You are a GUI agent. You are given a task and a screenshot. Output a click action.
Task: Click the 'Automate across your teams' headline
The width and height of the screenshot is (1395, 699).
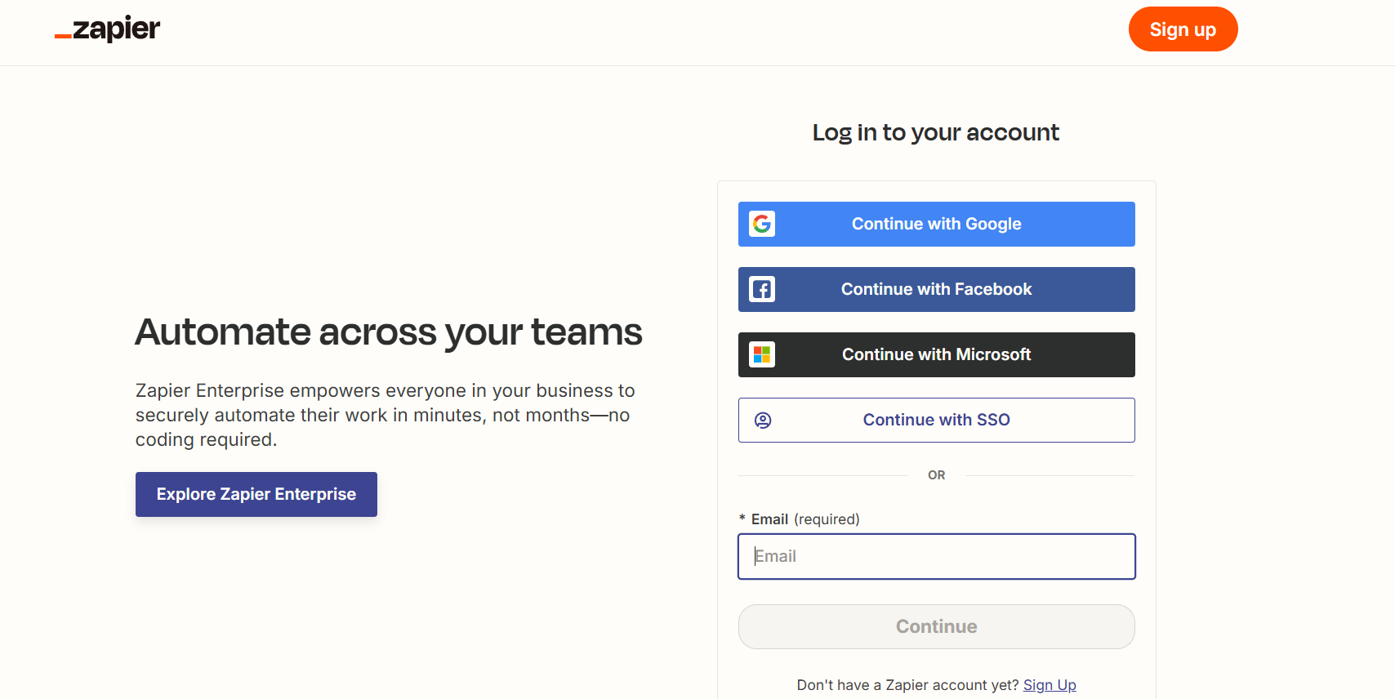tap(389, 332)
